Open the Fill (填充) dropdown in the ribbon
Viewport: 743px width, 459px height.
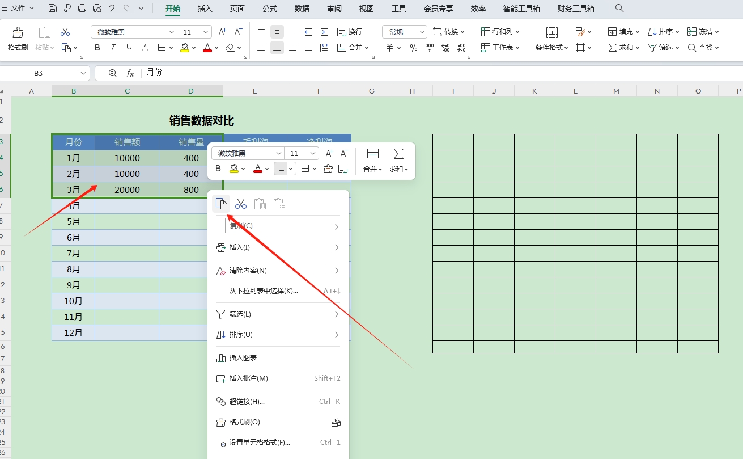point(624,32)
